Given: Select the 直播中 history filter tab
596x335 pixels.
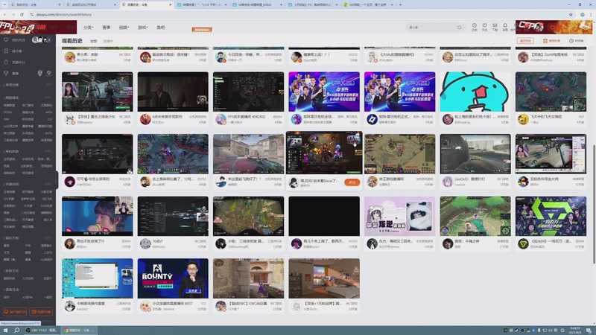Looking at the screenshot, I should coord(108,41).
